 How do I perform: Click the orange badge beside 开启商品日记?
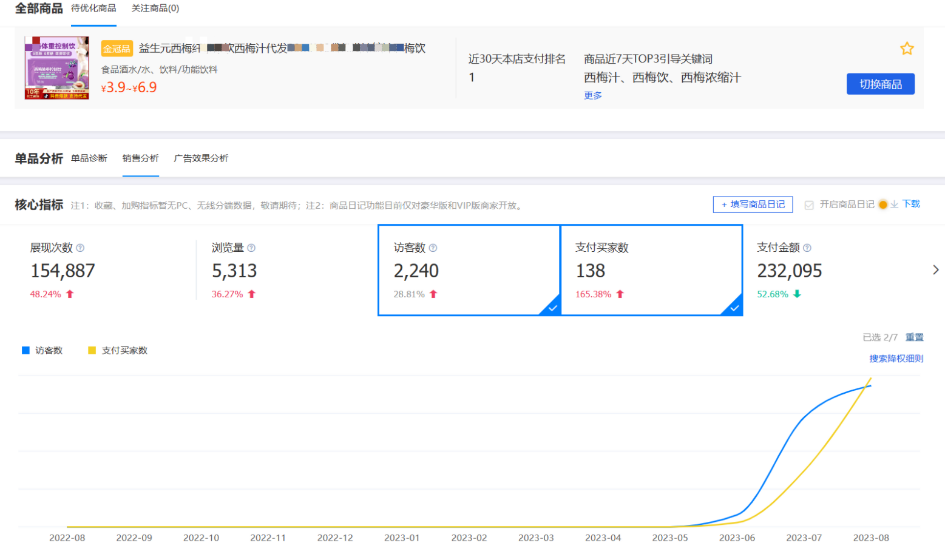[x=882, y=204]
